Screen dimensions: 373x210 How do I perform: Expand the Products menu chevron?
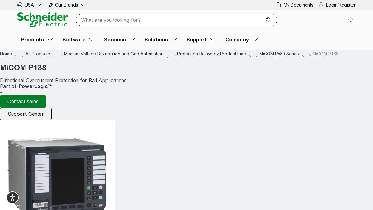pos(50,40)
